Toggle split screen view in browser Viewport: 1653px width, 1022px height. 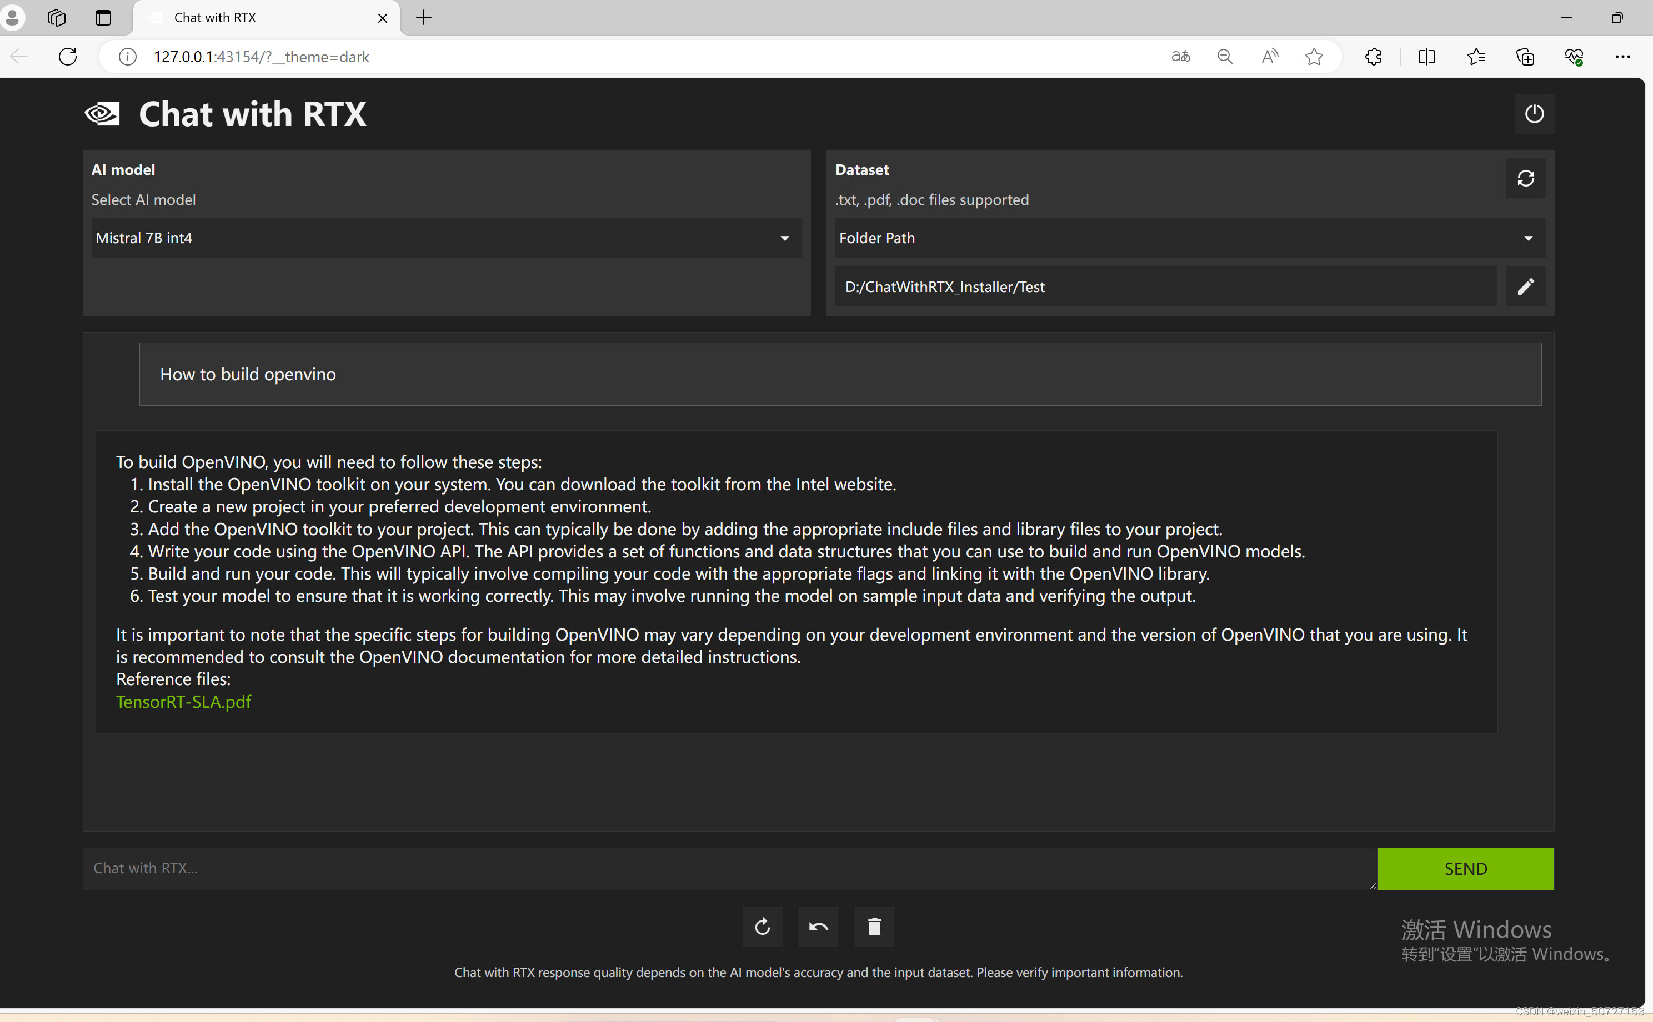1426,57
